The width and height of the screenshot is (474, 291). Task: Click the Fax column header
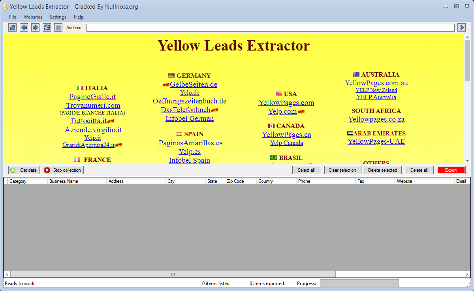click(x=375, y=181)
